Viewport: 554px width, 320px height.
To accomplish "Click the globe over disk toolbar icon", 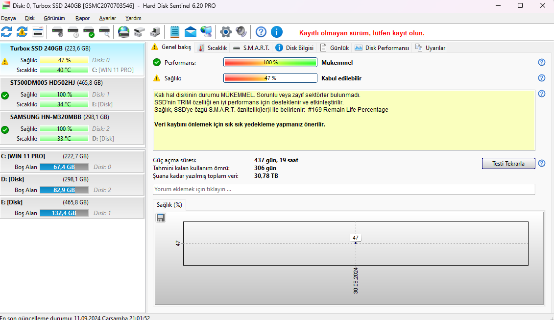I will [x=123, y=32].
